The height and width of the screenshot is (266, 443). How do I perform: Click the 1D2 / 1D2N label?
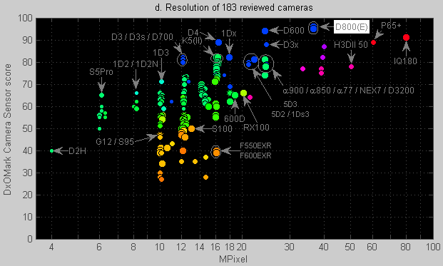coord(136,64)
